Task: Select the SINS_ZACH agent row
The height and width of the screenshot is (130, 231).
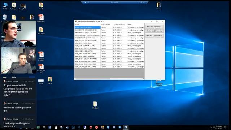Action: [109, 66]
